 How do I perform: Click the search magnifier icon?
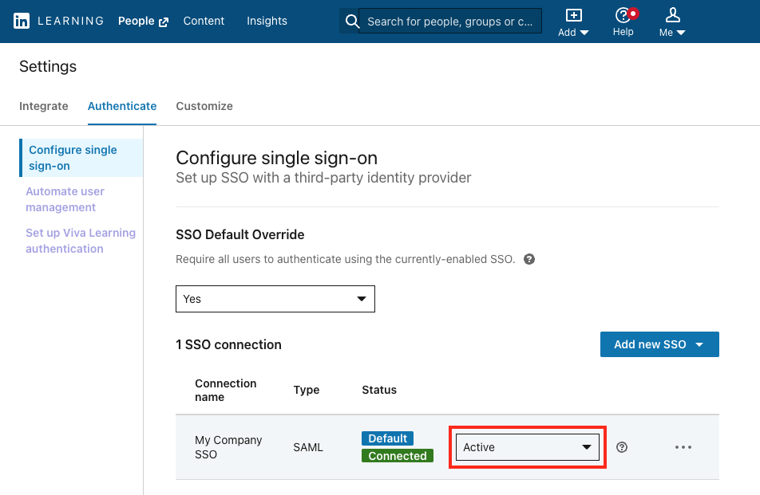tap(352, 21)
